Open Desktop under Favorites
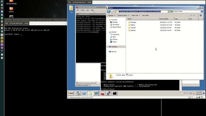206x116 pixels. (x=115, y=22)
